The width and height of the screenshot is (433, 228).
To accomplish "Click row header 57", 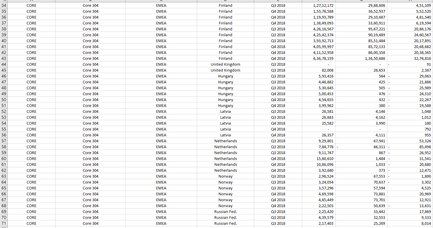I will click(x=4, y=141).
